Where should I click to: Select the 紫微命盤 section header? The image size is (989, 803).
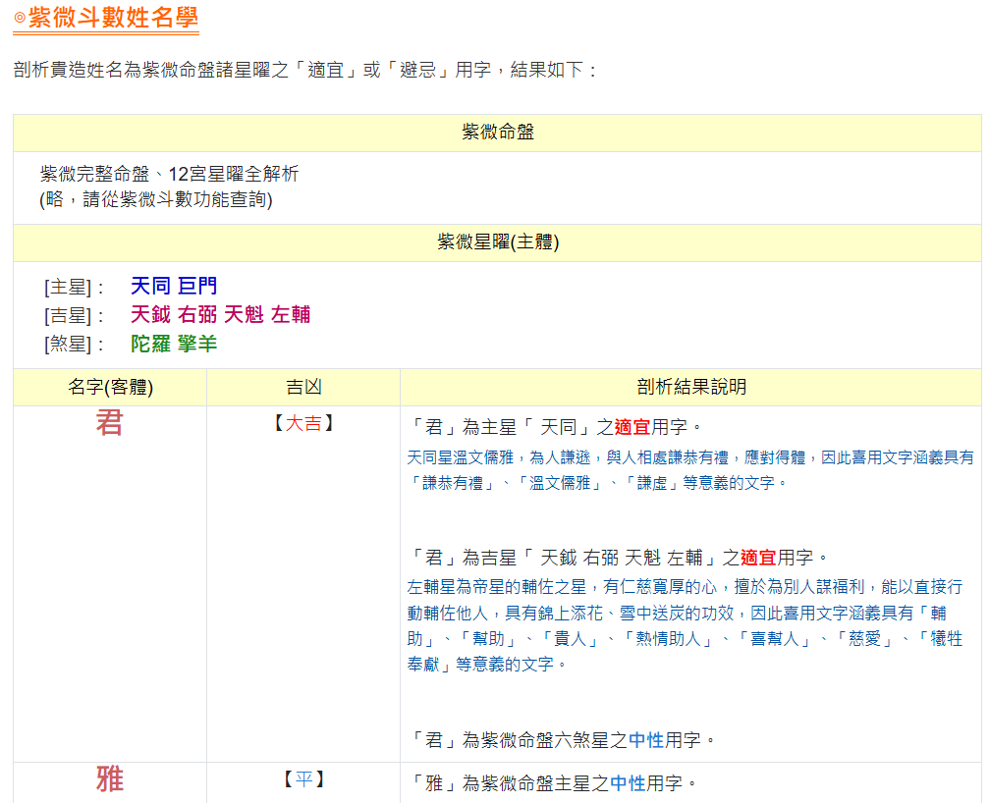(x=497, y=133)
